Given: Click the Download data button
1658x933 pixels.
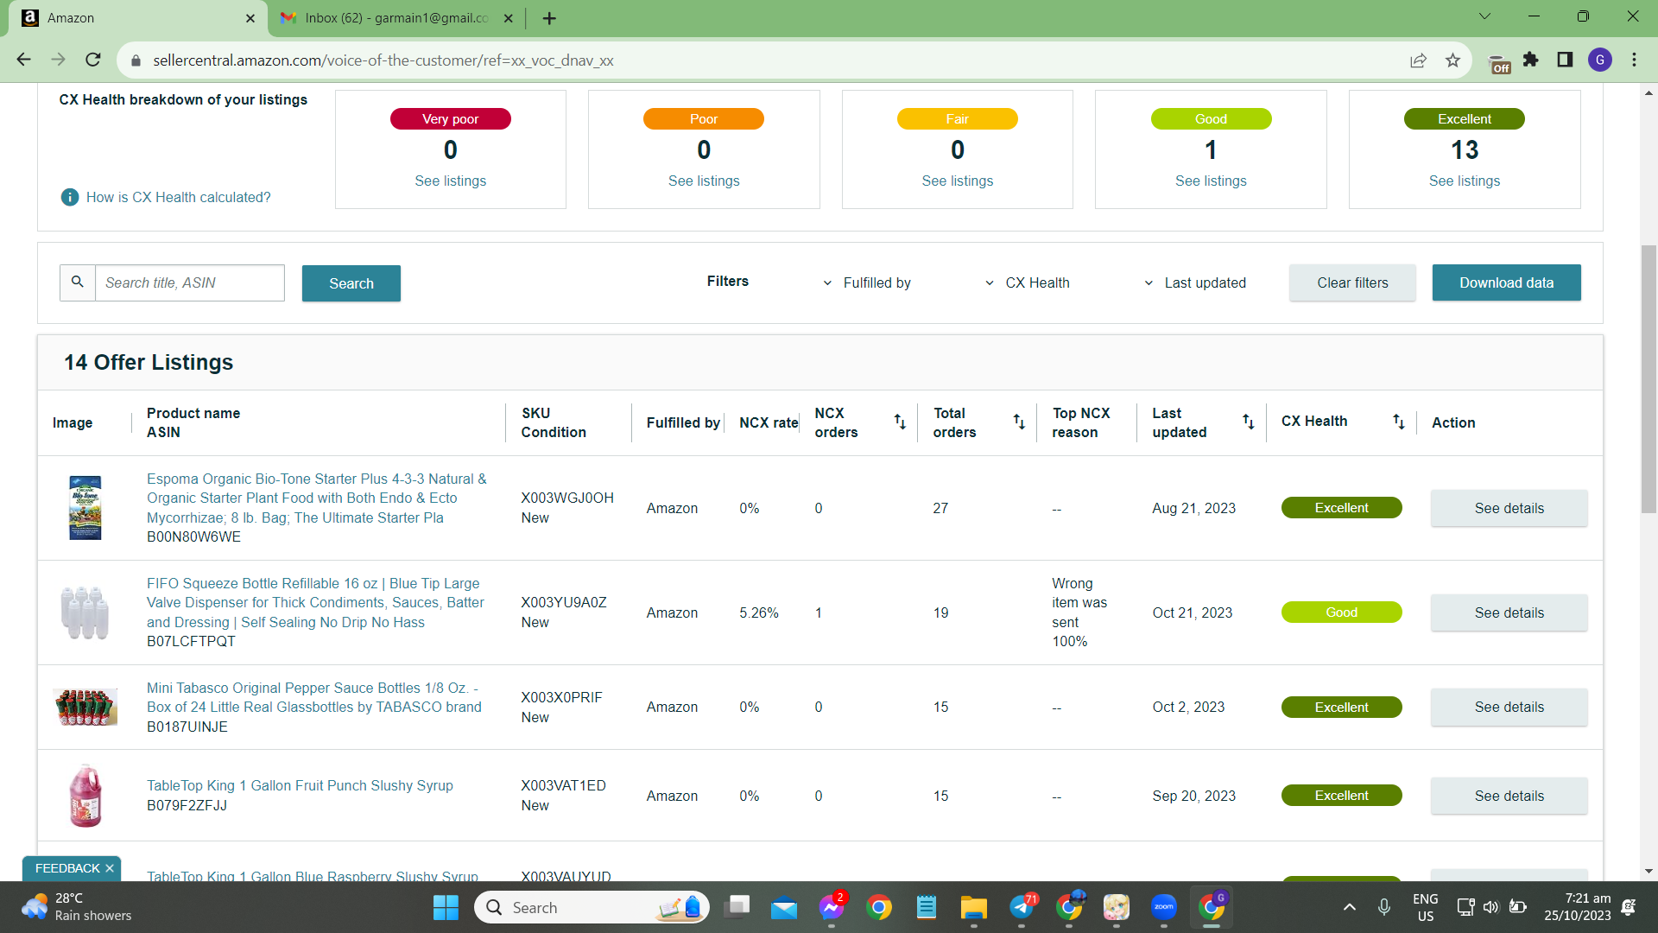Looking at the screenshot, I should pyautogui.click(x=1507, y=282).
